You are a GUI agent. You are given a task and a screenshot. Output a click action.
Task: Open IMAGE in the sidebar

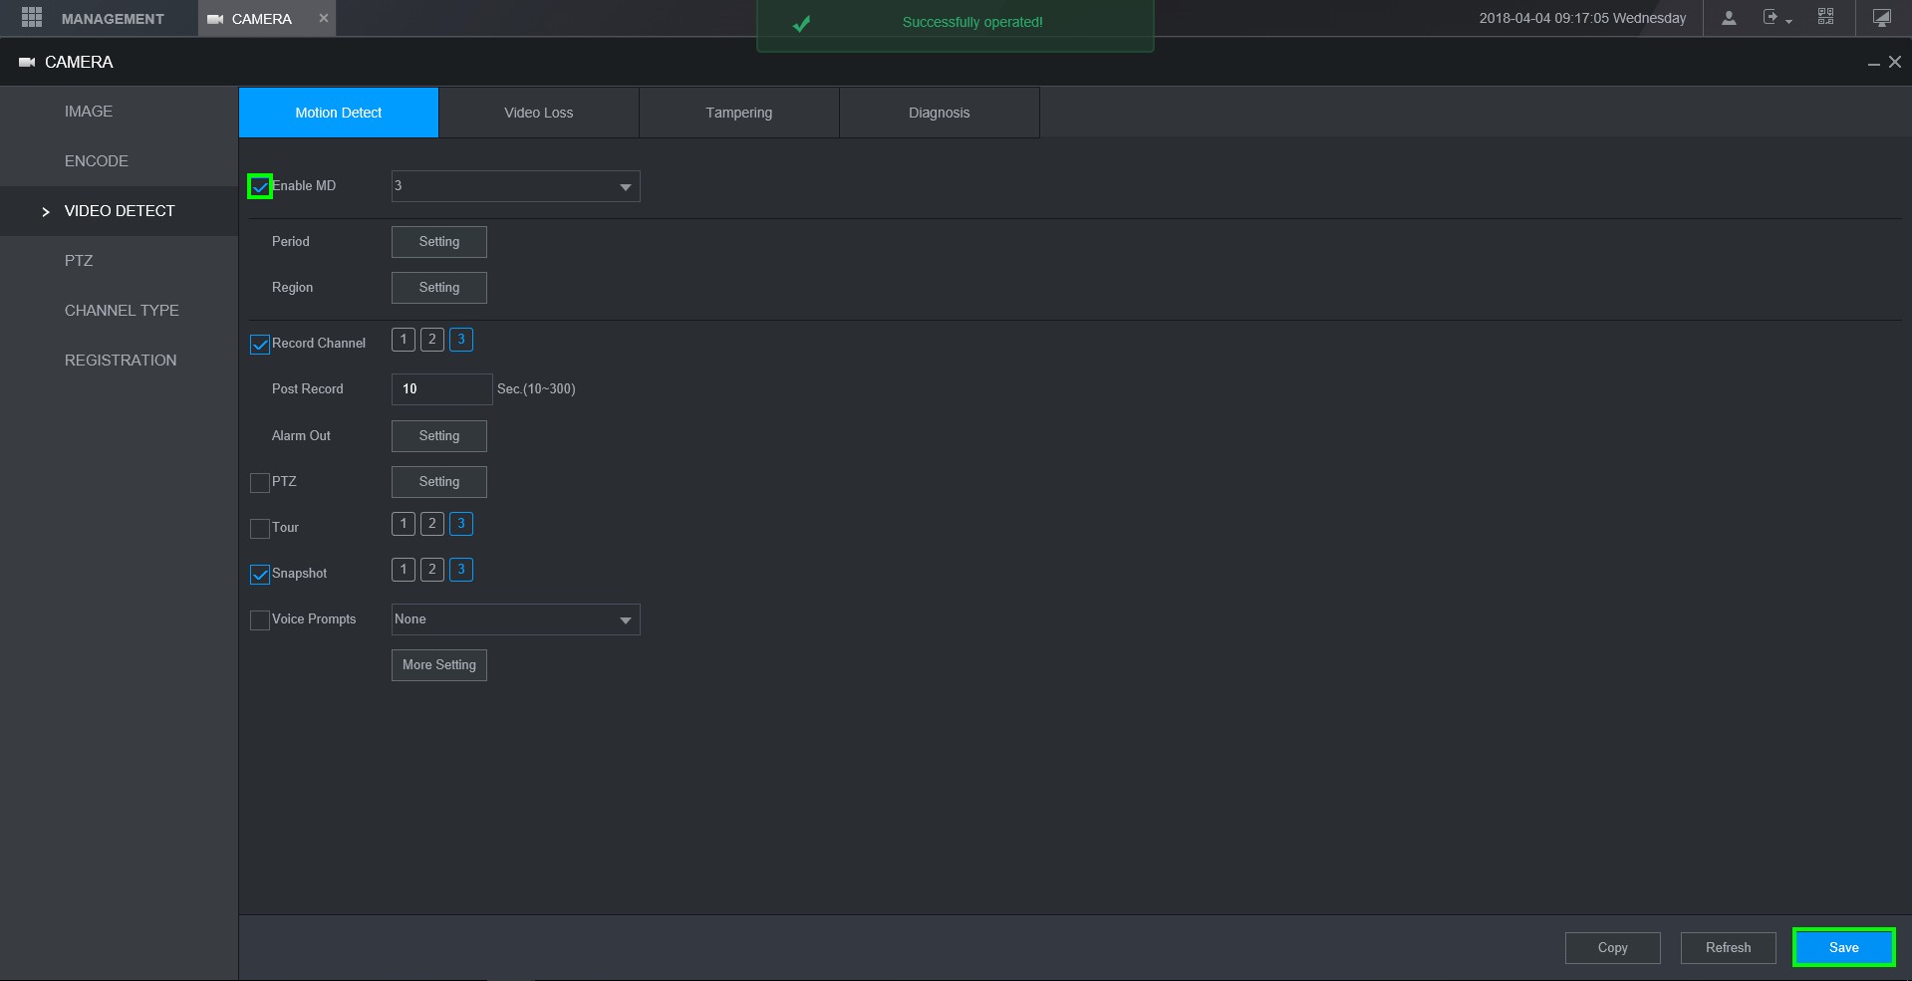pos(119,112)
